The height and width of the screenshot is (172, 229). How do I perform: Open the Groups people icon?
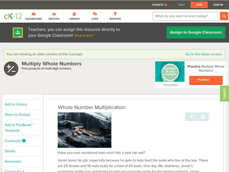[x=54, y=14]
